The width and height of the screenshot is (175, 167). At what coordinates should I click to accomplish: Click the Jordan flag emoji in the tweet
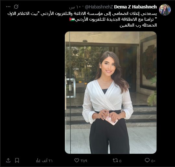click(x=72, y=19)
